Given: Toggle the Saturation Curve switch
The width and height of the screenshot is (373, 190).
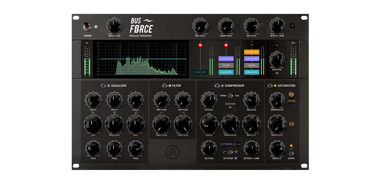Looking at the screenshot, I should (x=291, y=153).
